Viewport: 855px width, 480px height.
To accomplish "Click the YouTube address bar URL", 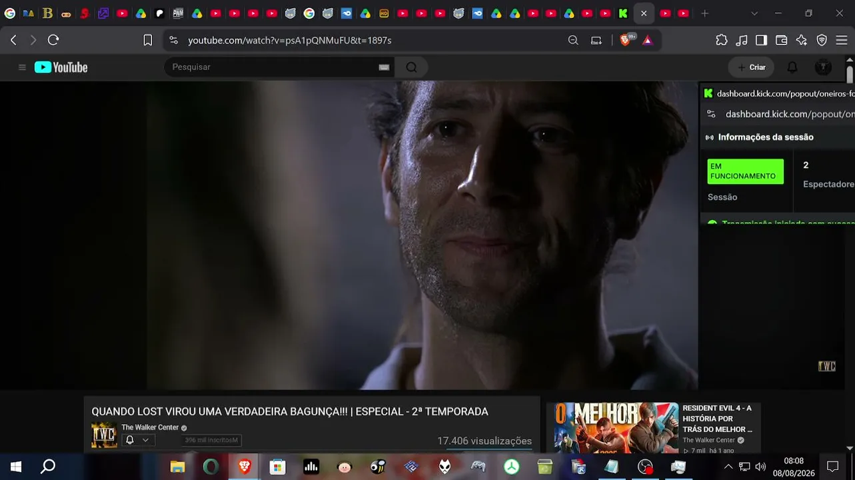I will 289,40.
